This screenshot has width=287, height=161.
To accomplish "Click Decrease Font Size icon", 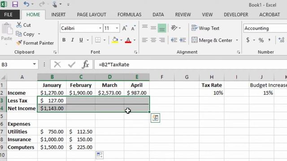I will point(133,28).
